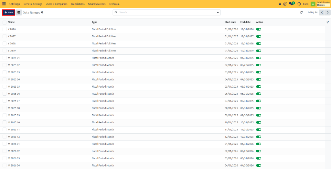331x169 pixels.
Task: Open the Users & Companies menu
Action: 57,4
